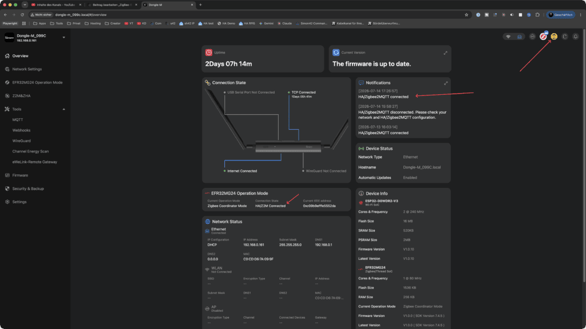Open Security & Backup page
The image size is (586, 329).
tap(28, 188)
